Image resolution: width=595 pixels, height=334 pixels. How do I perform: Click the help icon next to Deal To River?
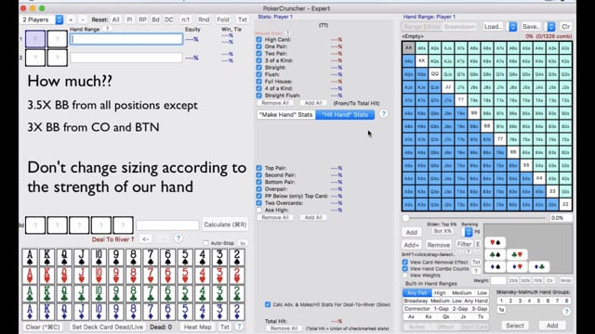click(x=178, y=238)
